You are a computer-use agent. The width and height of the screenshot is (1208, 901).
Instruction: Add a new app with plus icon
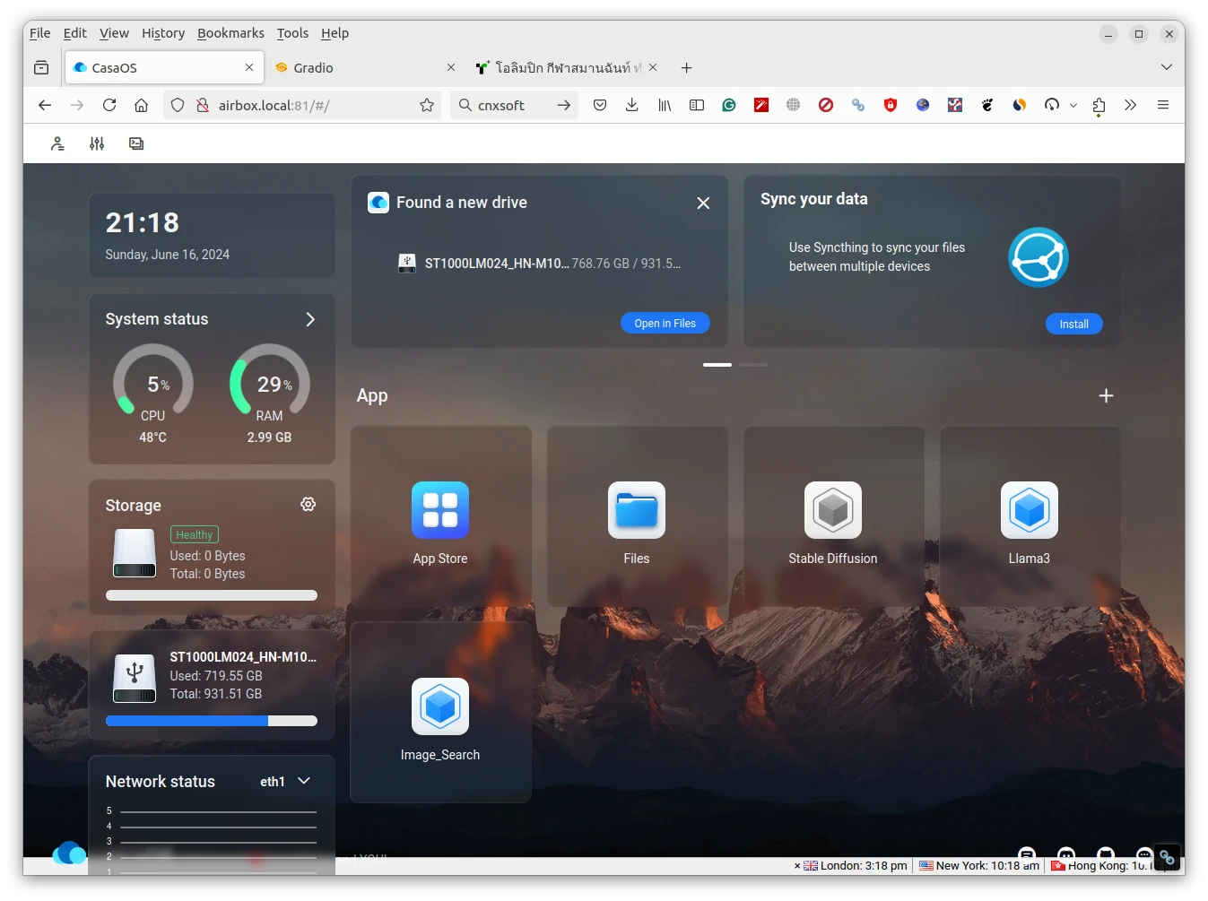[x=1107, y=395]
